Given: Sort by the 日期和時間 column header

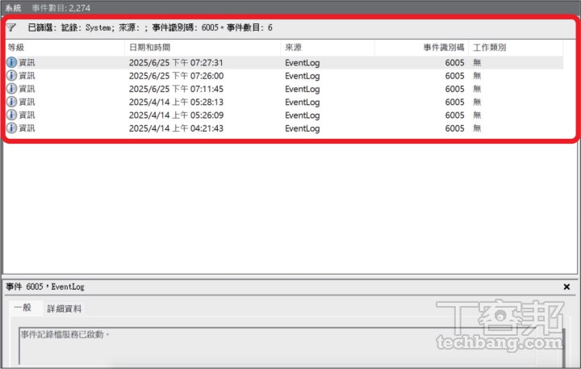Looking at the screenshot, I should pyautogui.click(x=149, y=48).
